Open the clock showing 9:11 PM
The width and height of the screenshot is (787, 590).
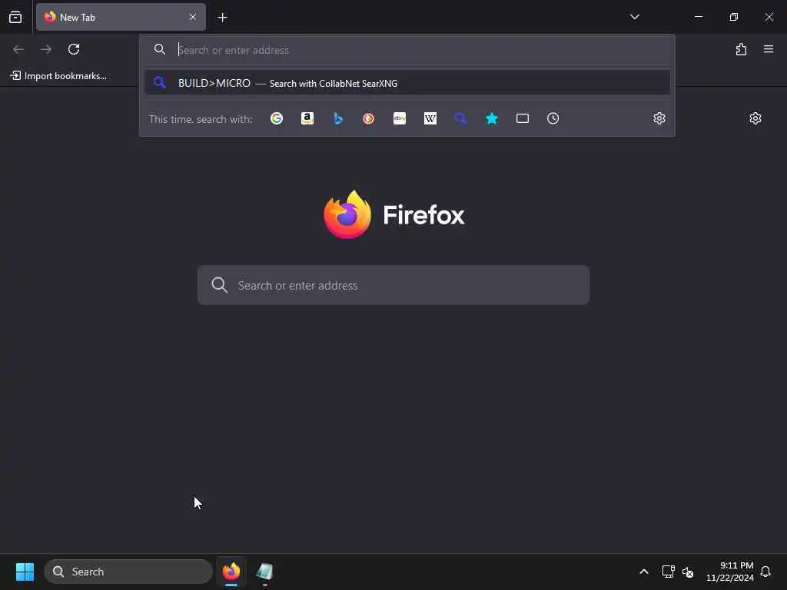pyautogui.click(x=730, y=572)
